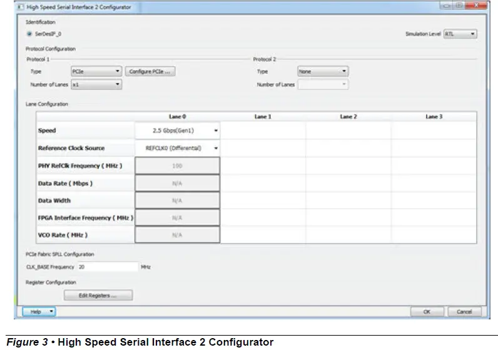This screenshot has height=350, width=498.
Task: Click the SerDesIF_0 identification icon
Action: [x=29, y=34]
